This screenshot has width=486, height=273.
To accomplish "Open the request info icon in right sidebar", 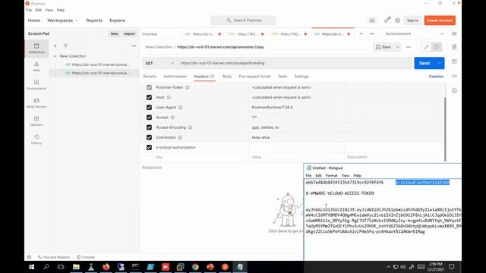I will [454, 91].
